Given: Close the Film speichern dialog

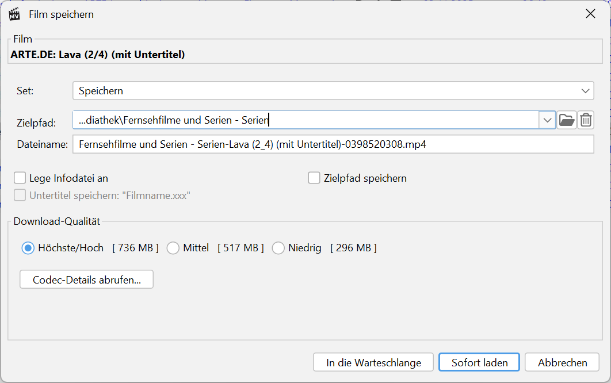Looking at the screenshot, I should 590,14.
